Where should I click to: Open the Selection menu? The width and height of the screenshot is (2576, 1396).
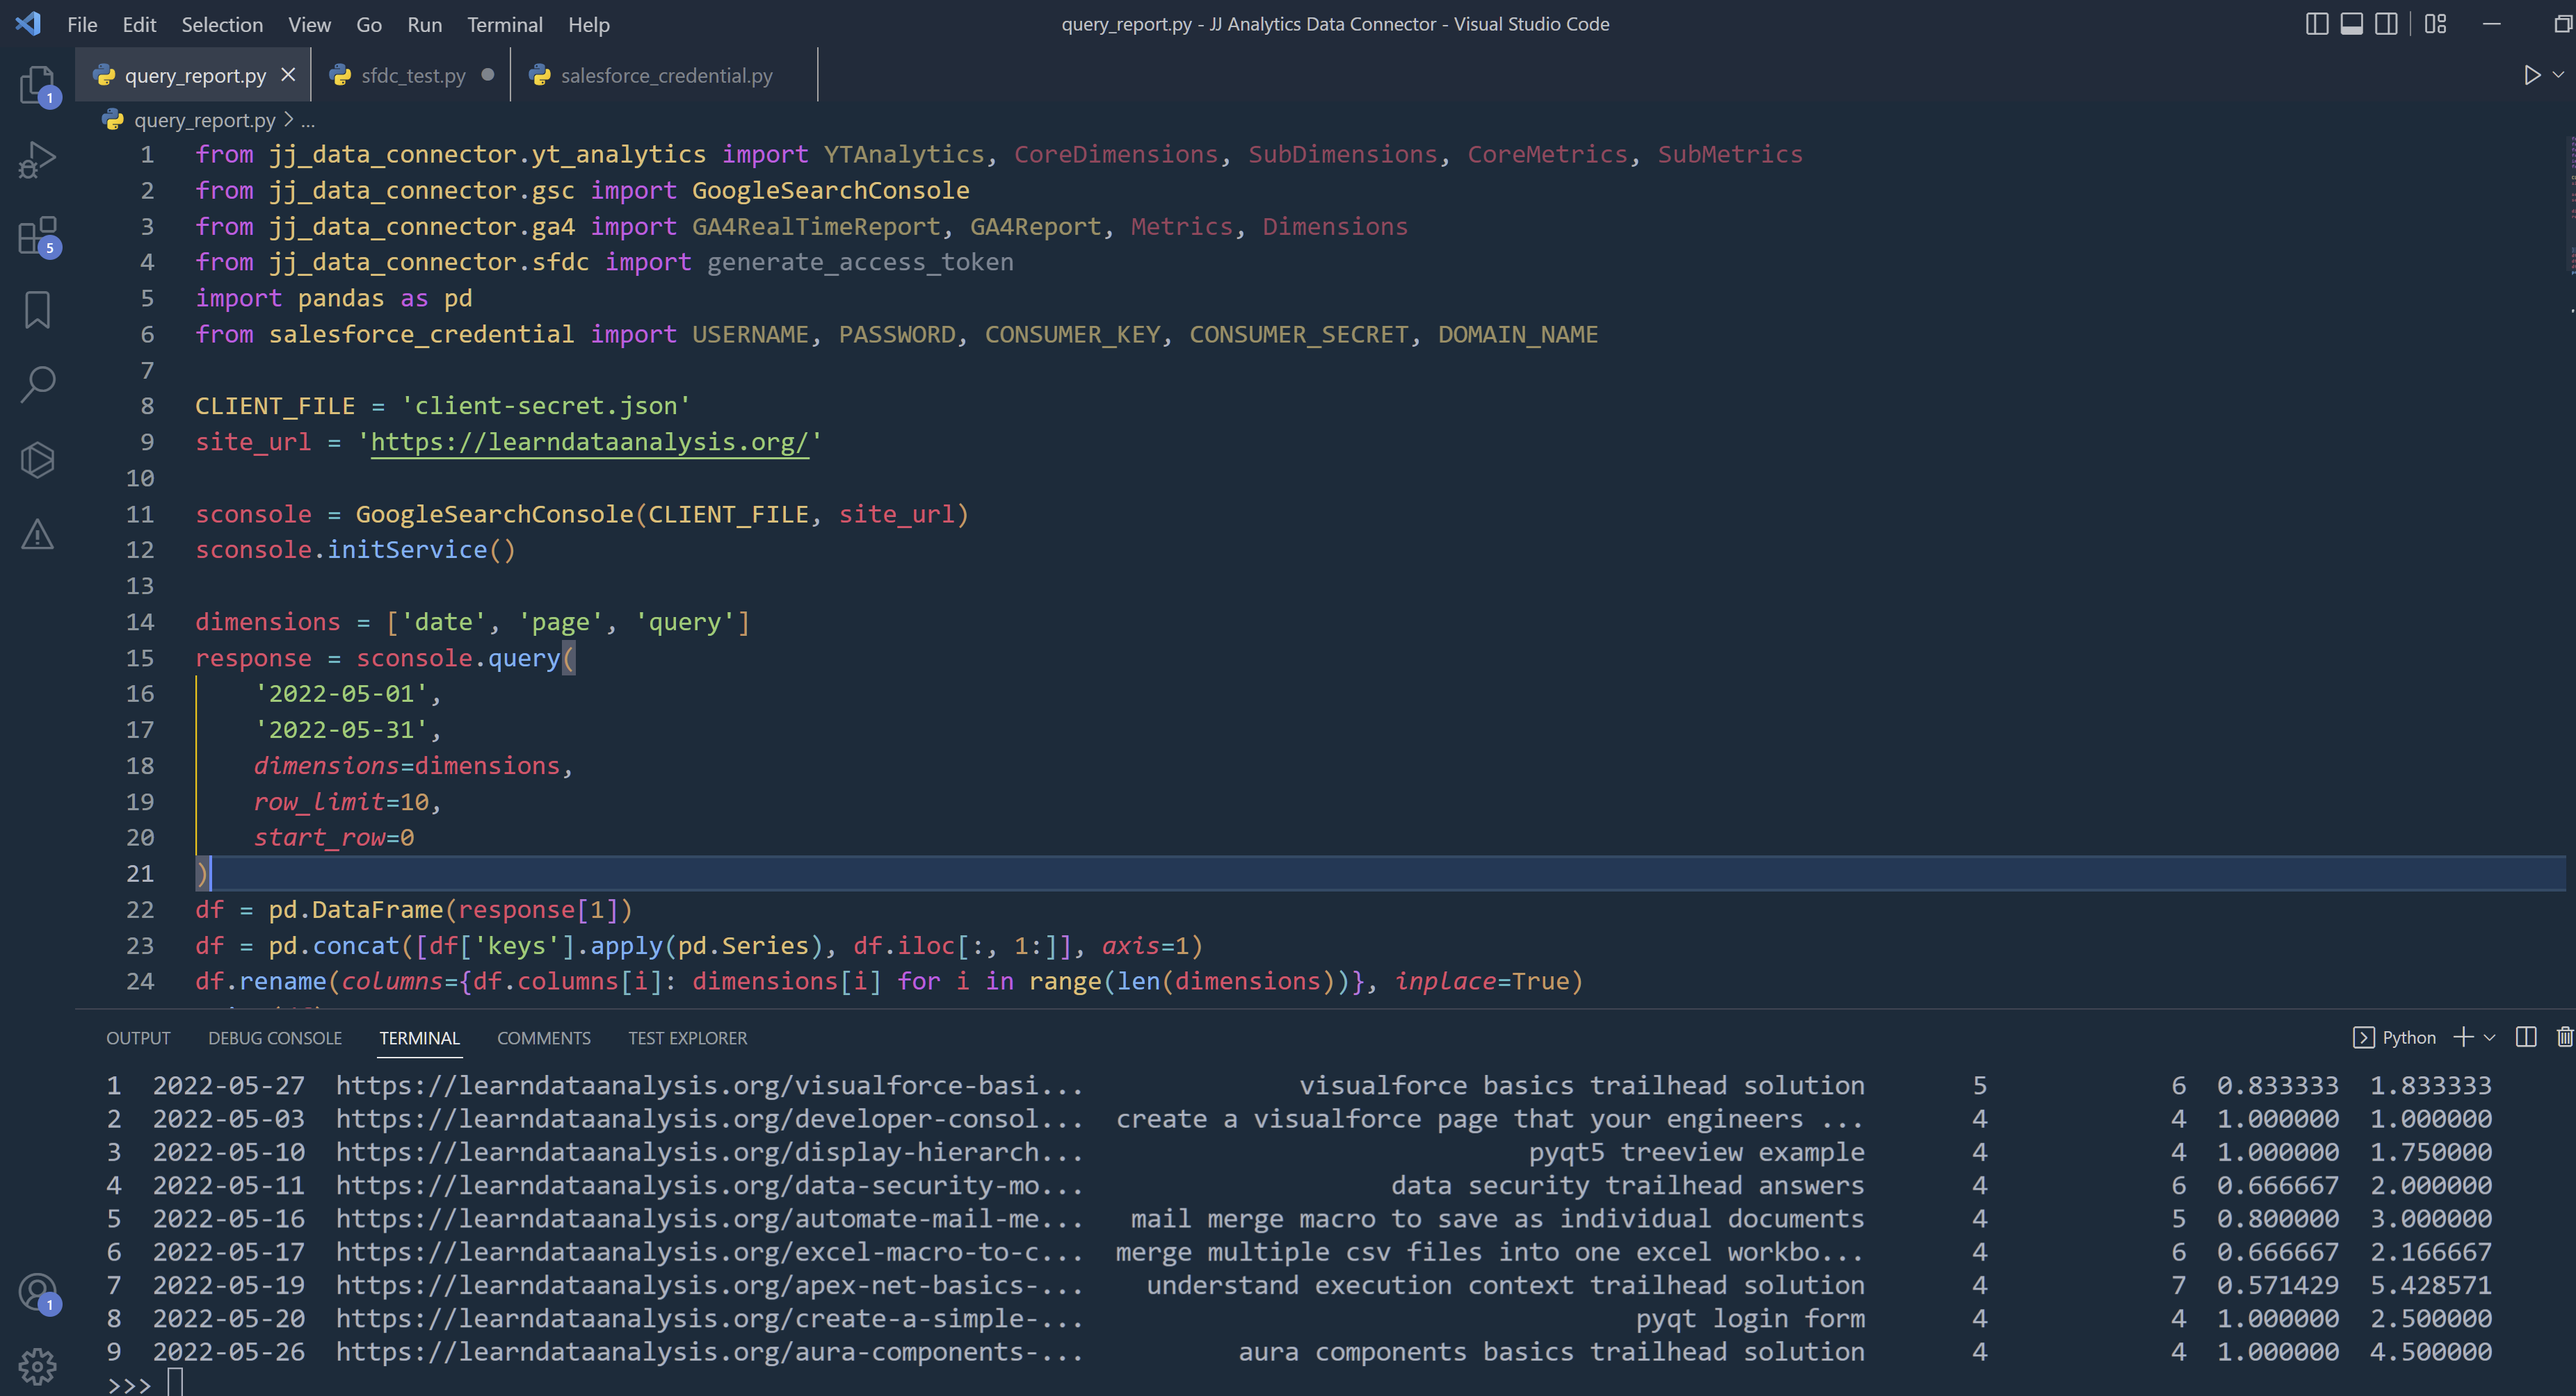222,24
